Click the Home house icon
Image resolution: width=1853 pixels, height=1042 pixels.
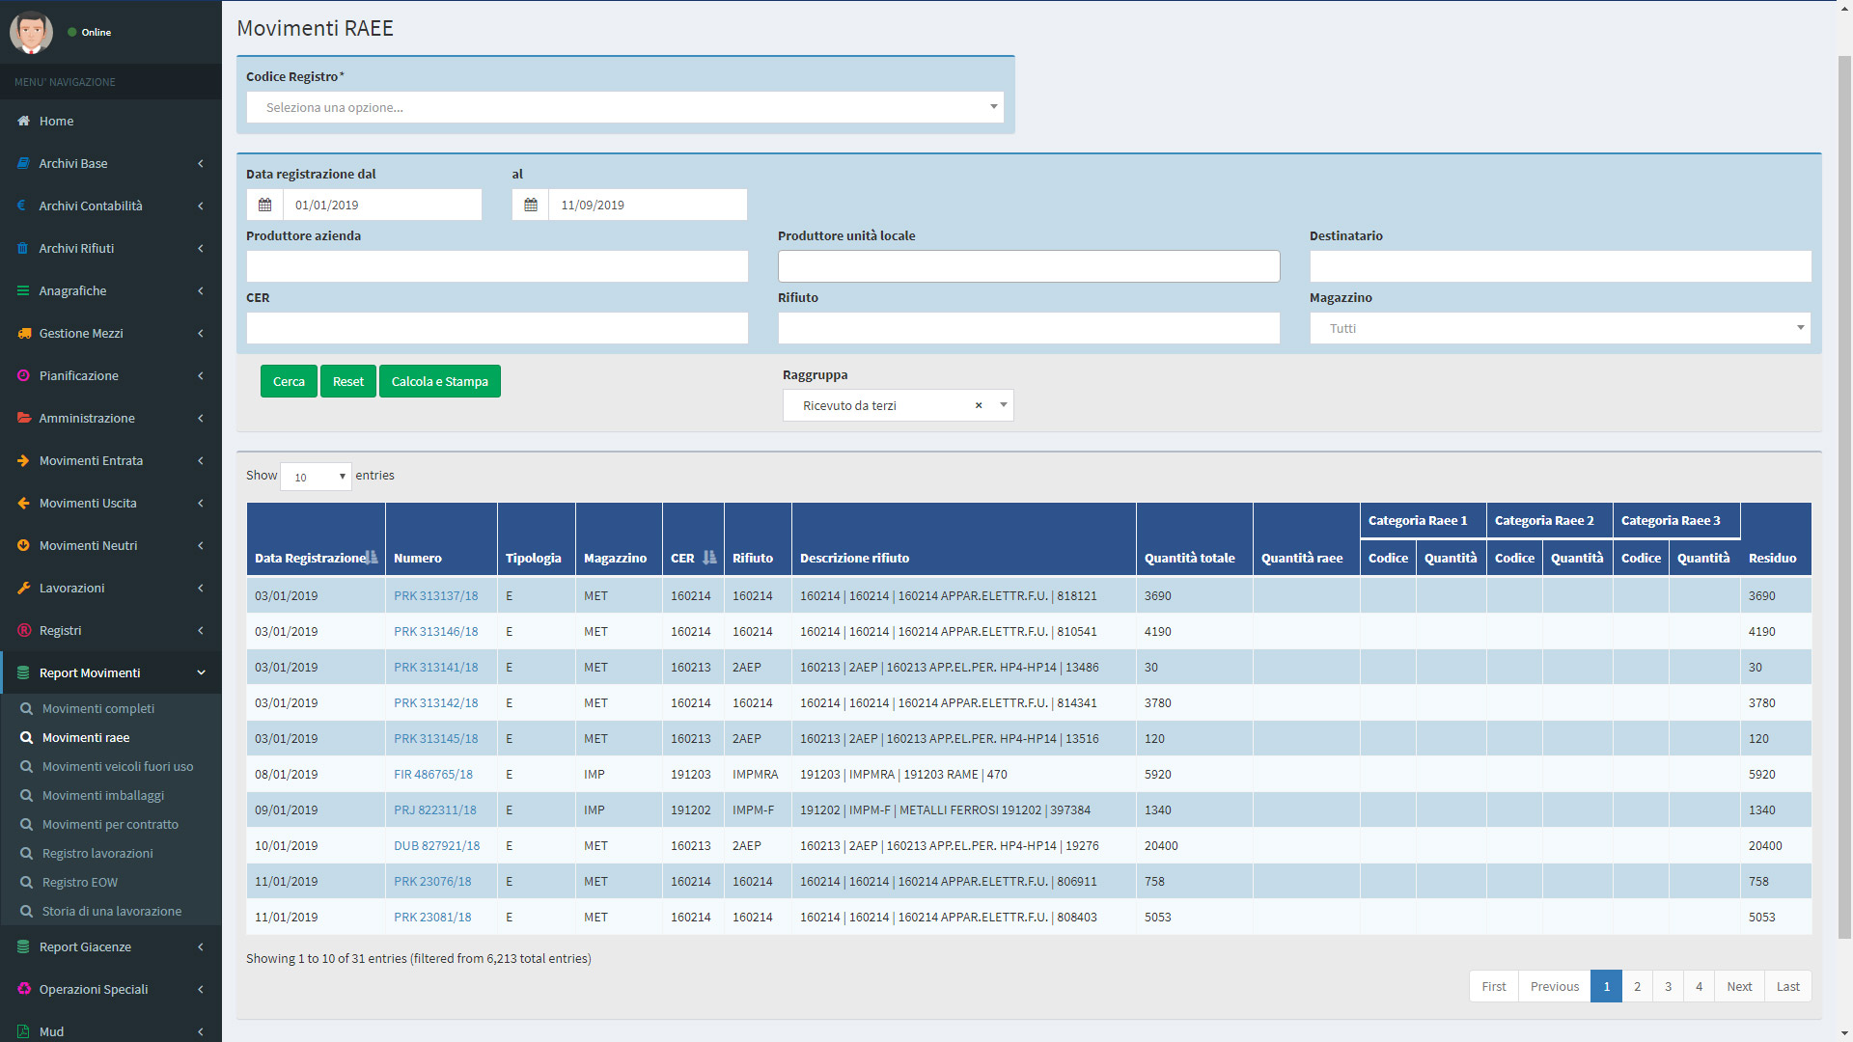23,121
